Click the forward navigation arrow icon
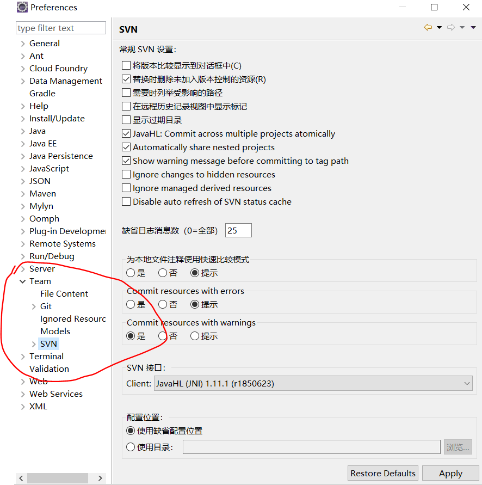Viewport: 482px width, 485px height. coord(451,28)
